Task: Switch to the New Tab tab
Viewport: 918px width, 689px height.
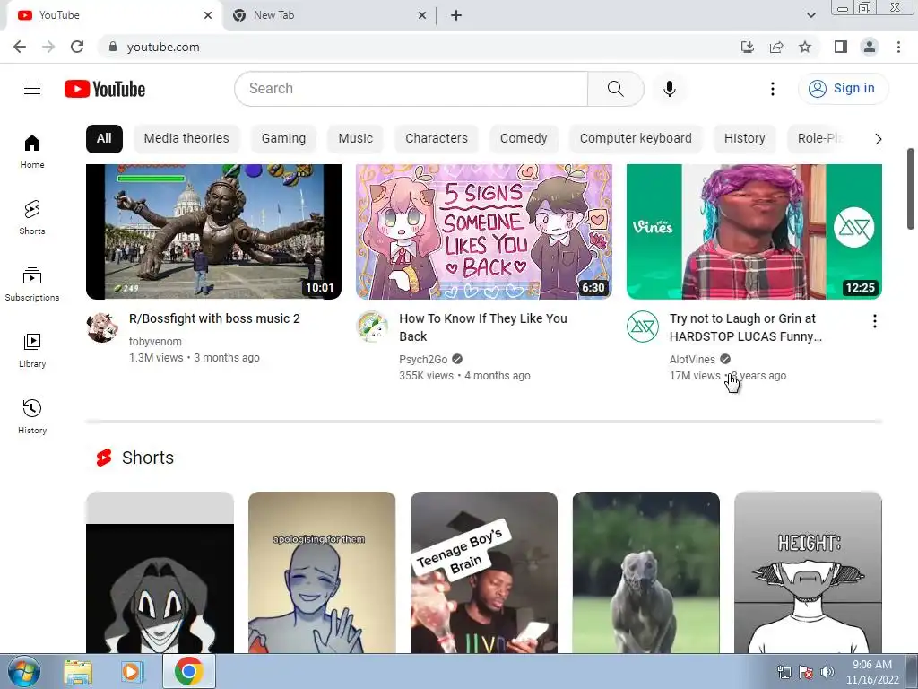Action: pos(328,15)
